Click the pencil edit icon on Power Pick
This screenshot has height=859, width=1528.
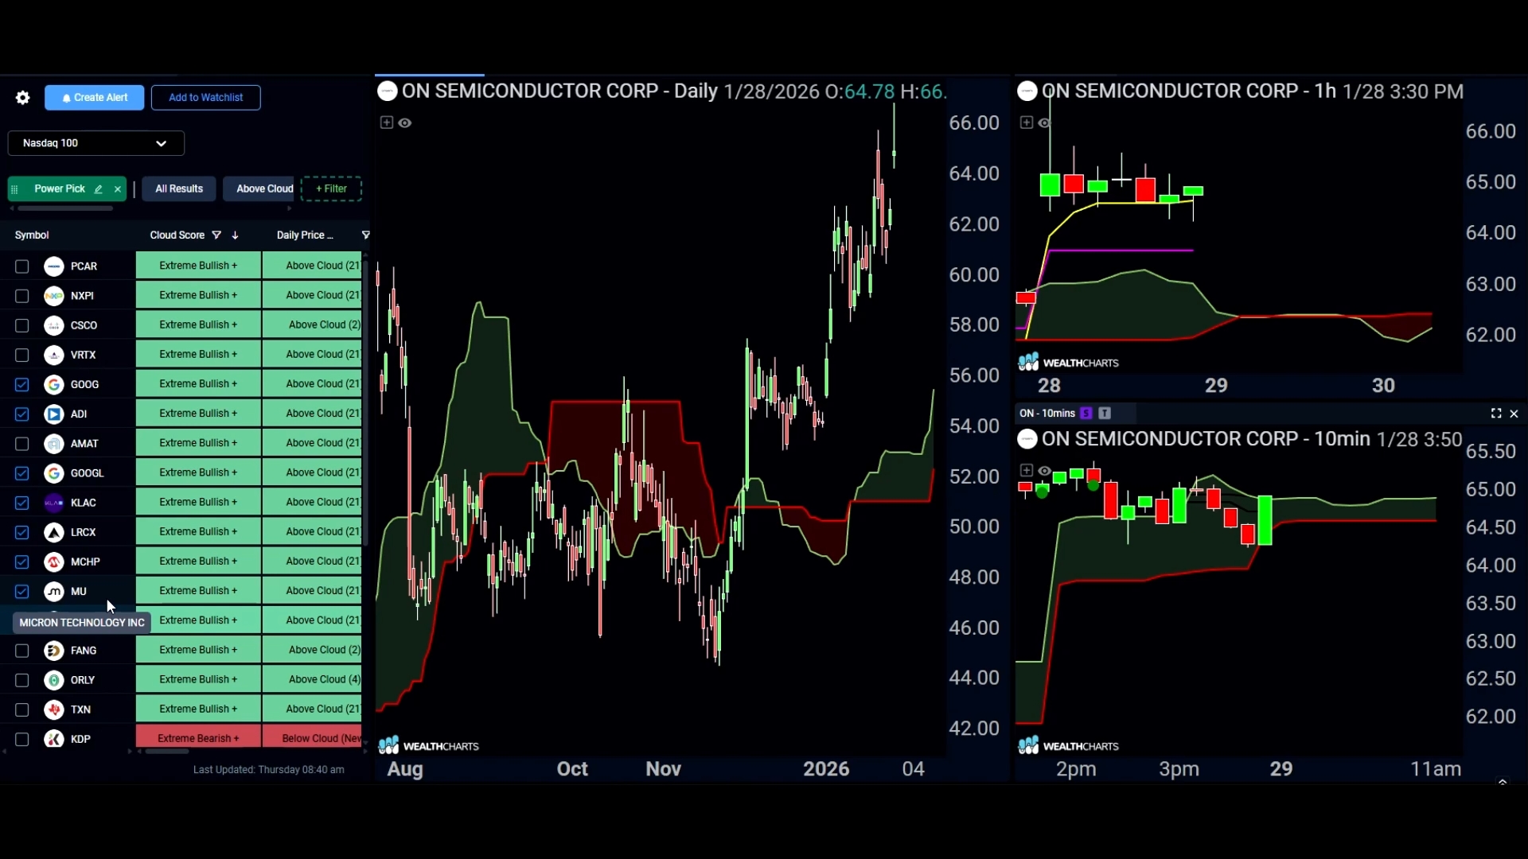(x=98, y=189)
